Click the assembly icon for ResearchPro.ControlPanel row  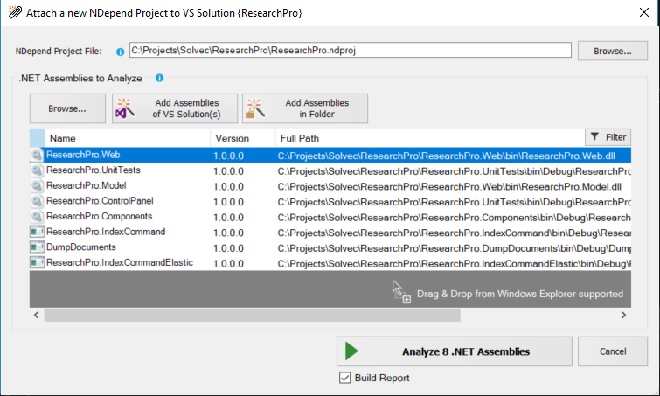[37, 201]
